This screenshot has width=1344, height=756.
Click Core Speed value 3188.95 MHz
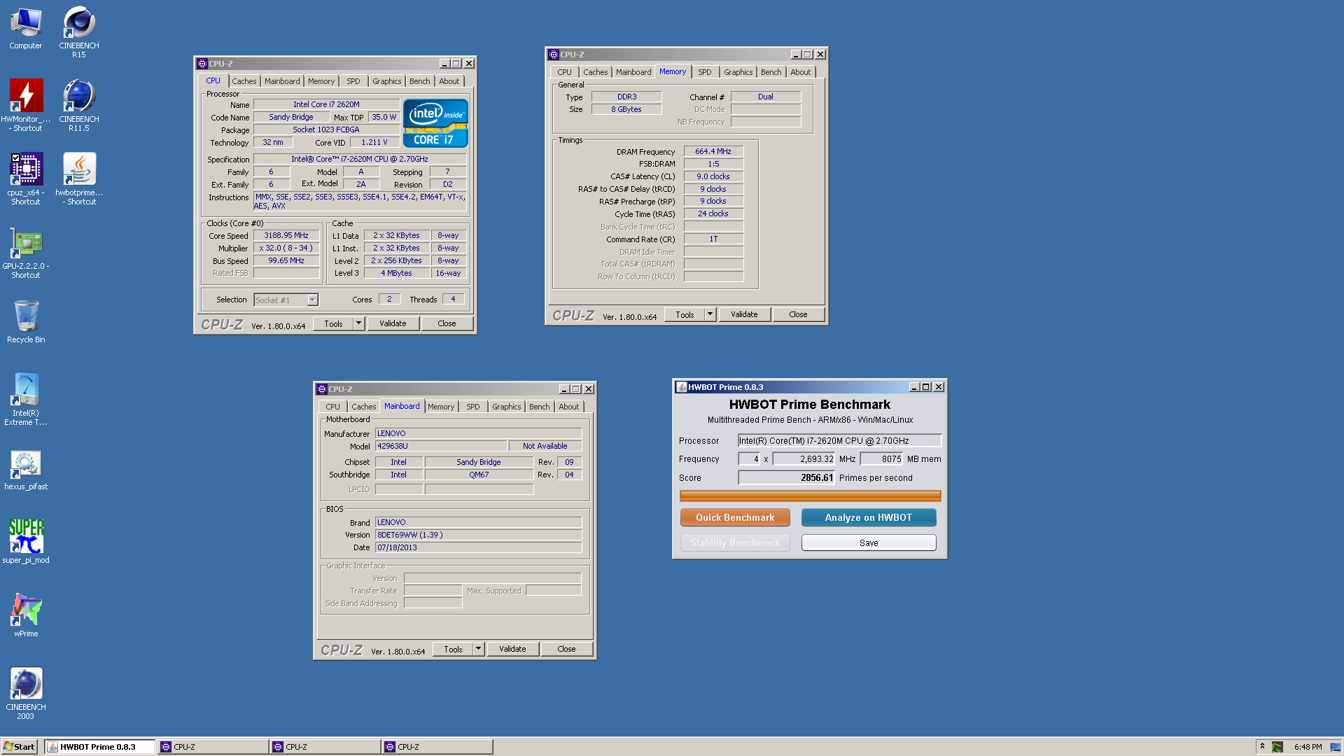click(286, 235)
